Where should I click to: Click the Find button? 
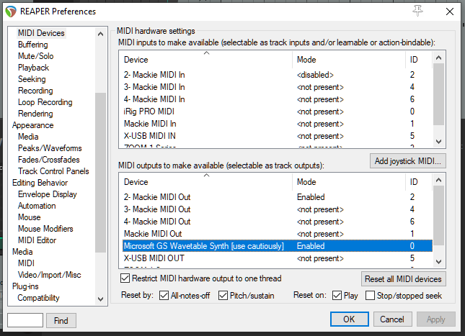click(61, 321)
